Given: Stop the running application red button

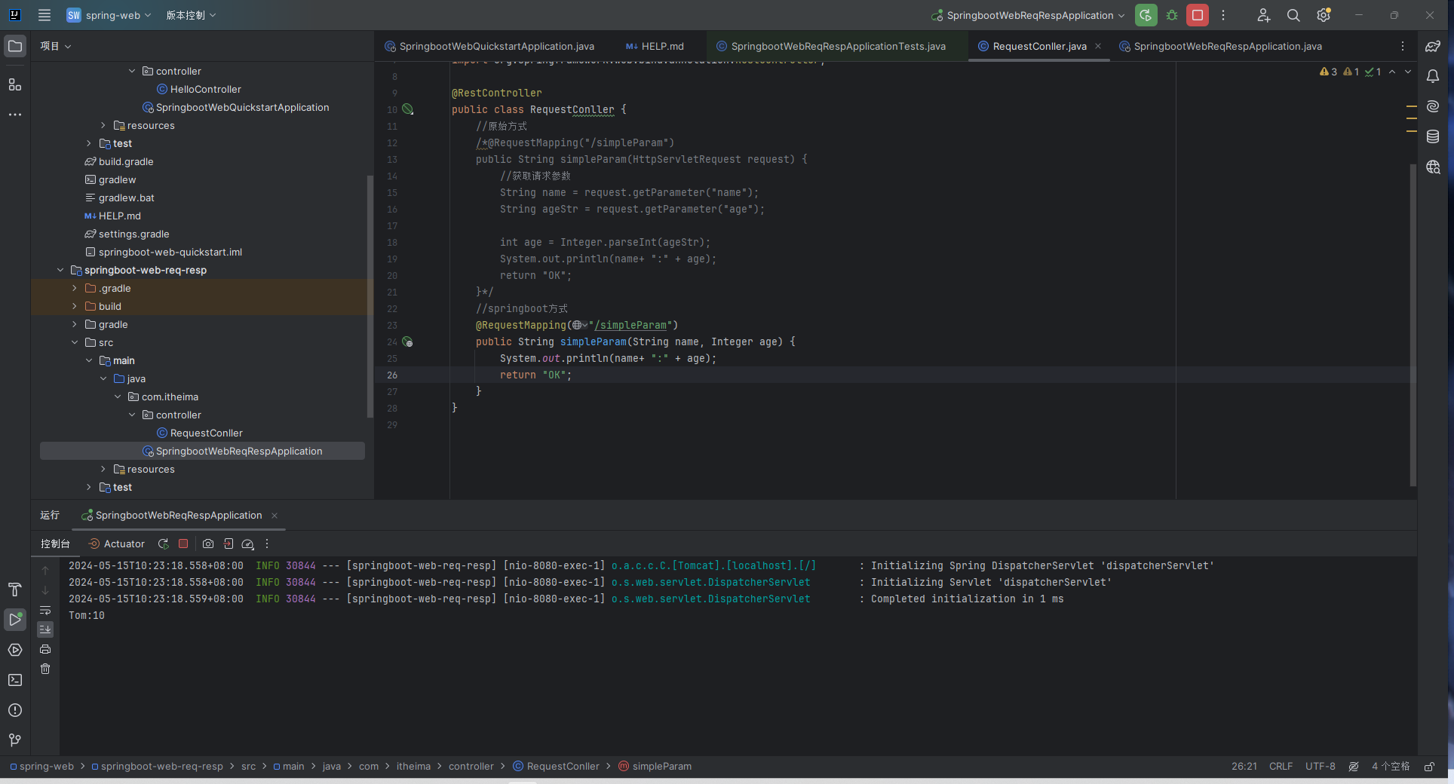Looking at the screenshot, I should coord(1198,15).
